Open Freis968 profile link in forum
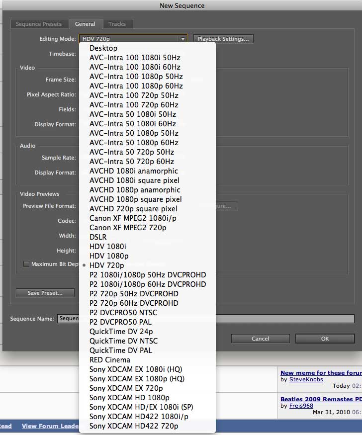Screen dimensions: 362x435 [x=301, y=406]
